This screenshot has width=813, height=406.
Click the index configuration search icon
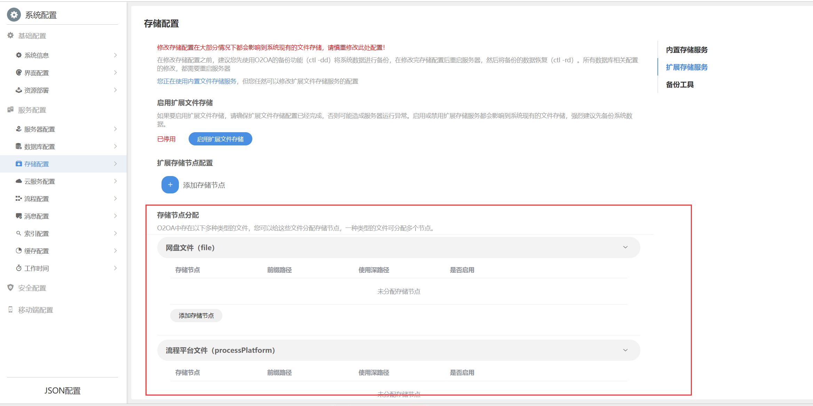tap(19, 233)
